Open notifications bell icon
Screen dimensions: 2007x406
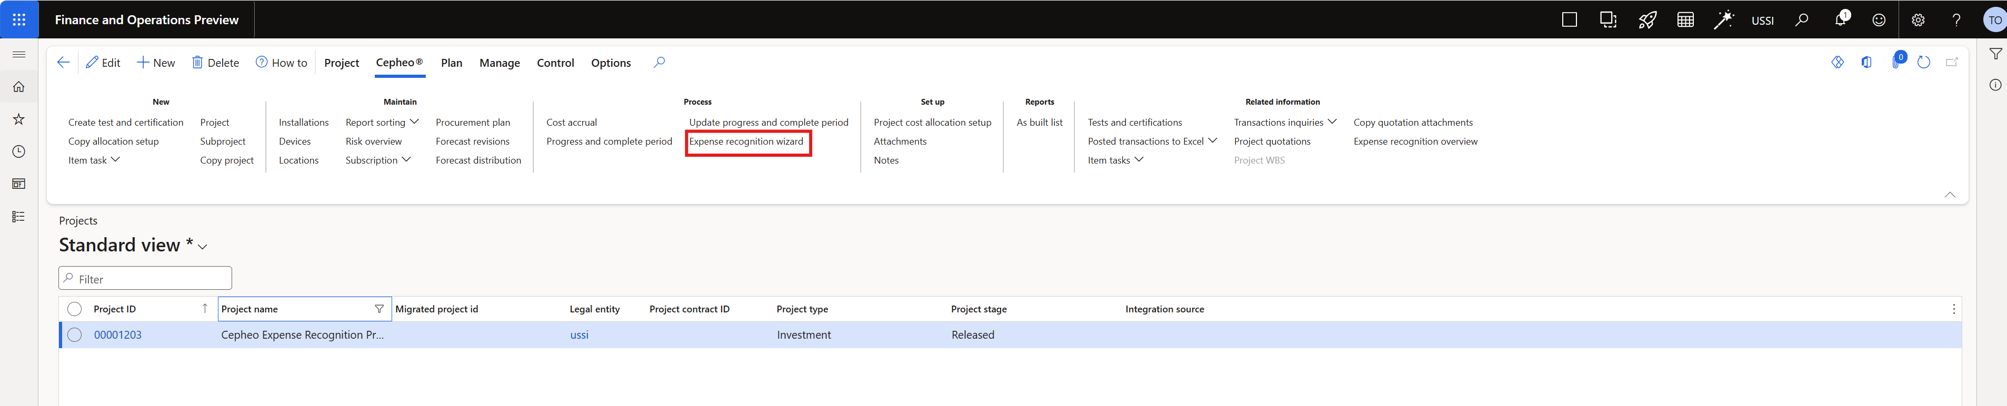[1840, 20]
